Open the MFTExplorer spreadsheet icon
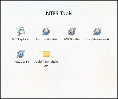Screen dimensions: 118x99 (x=21, y=31)
